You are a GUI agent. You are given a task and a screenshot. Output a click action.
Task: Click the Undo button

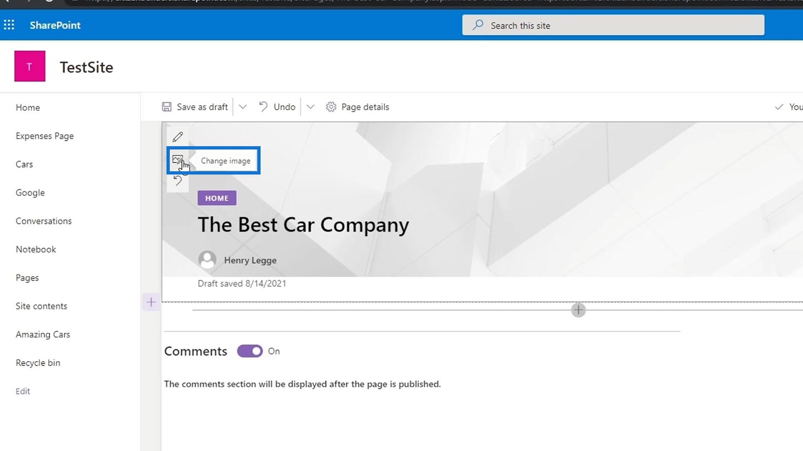point(278,107)
